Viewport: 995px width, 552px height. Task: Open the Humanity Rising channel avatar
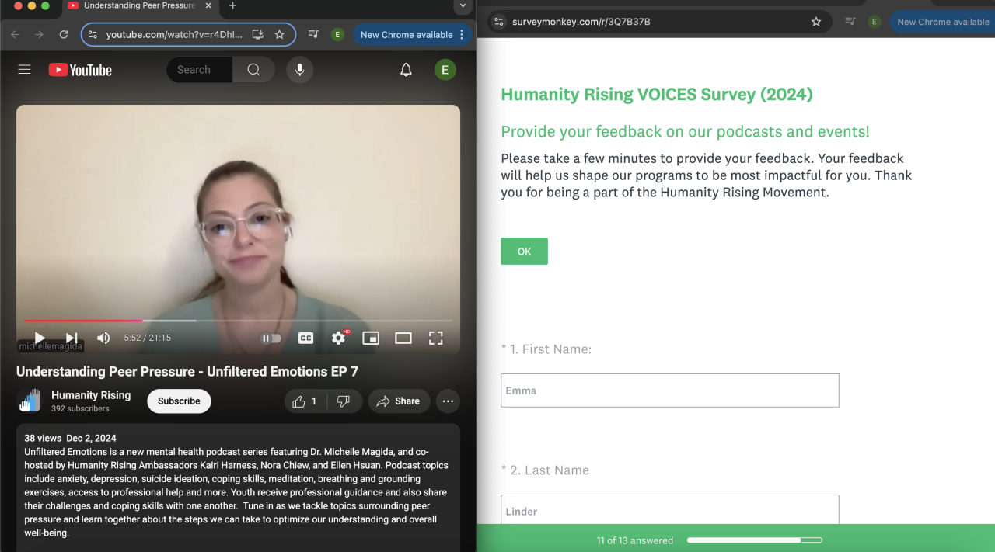(x=30, y=401)
